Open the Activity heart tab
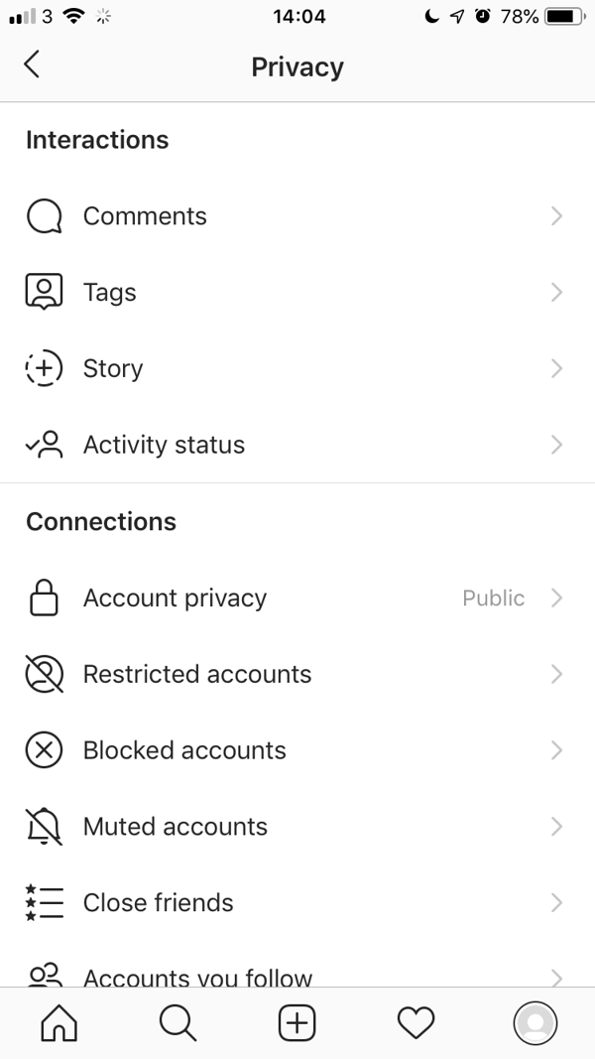This screenshot has height=1059, width=595. click(416, 1022)
